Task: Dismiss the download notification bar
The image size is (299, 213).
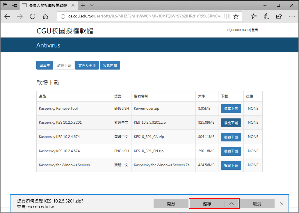Action: (282, 204)
